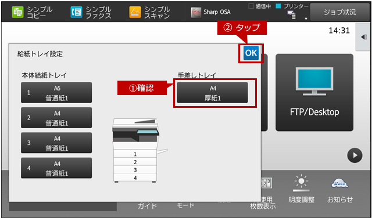Select tray 1 A6 plain paper
Screen dimensions: 372x218
click(x=56, y=93)
